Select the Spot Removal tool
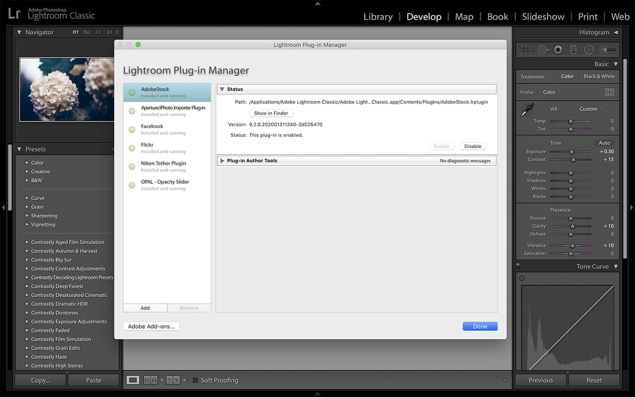 coord(542,50)
